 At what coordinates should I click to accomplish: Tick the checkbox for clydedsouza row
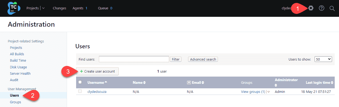pyautogui.click(x=80, y=91)
